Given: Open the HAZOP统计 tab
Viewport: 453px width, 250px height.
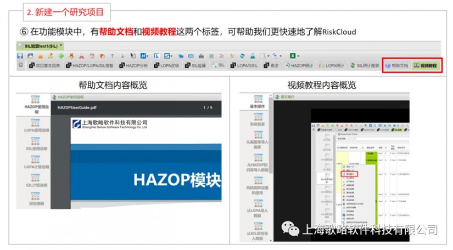Looking at the screenshot, I should click(299, 65).
